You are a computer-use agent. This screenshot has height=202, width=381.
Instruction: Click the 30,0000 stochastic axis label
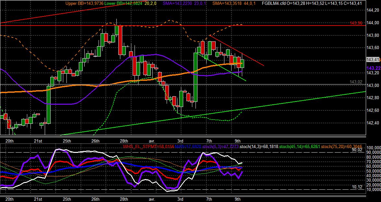374,180
